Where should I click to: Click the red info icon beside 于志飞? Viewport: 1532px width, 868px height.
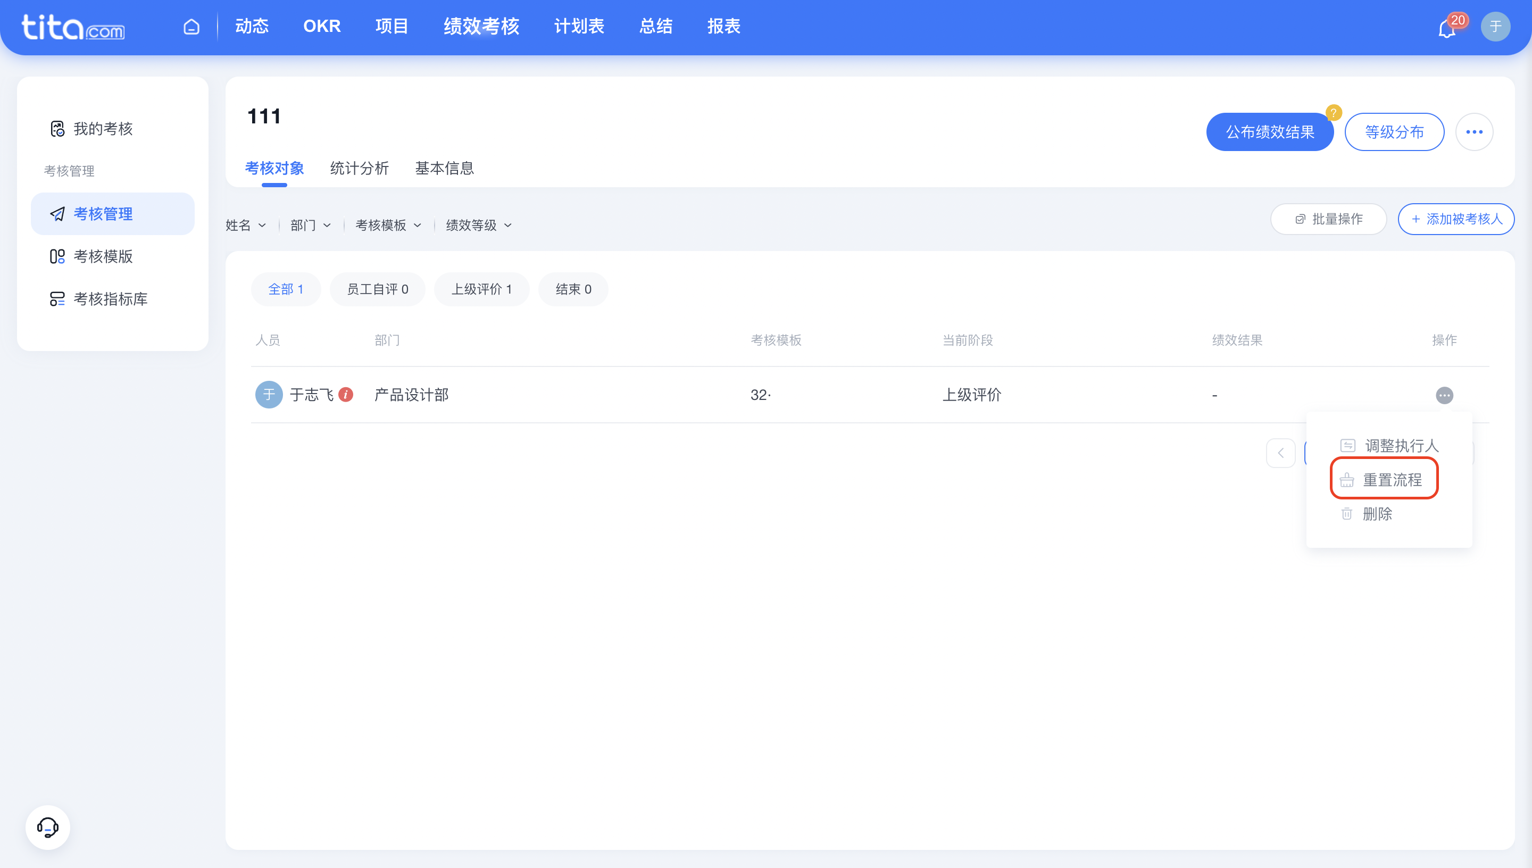346,394
